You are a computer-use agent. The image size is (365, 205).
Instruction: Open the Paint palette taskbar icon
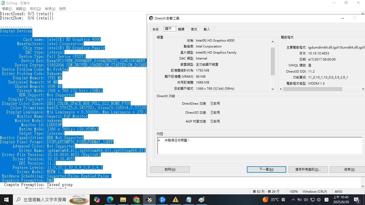(201, 200)
